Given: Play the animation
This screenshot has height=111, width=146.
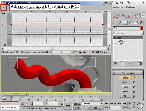Looking at the screenshot, I should point(115,104).
